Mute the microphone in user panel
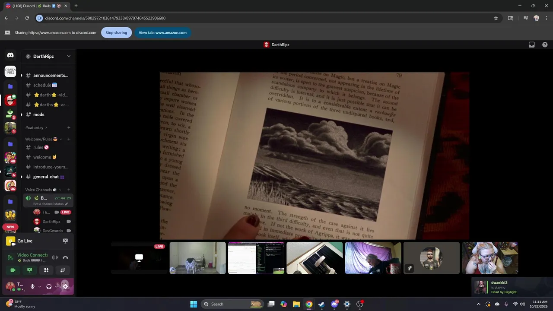This screenshot has width=553, height=311. pyautogui.click(x=32, y=286)
